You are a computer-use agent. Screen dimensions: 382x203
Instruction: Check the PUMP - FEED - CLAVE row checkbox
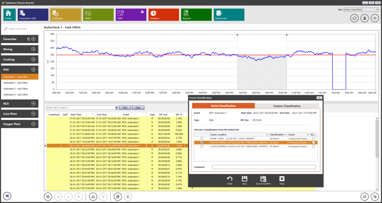(202, 139)
